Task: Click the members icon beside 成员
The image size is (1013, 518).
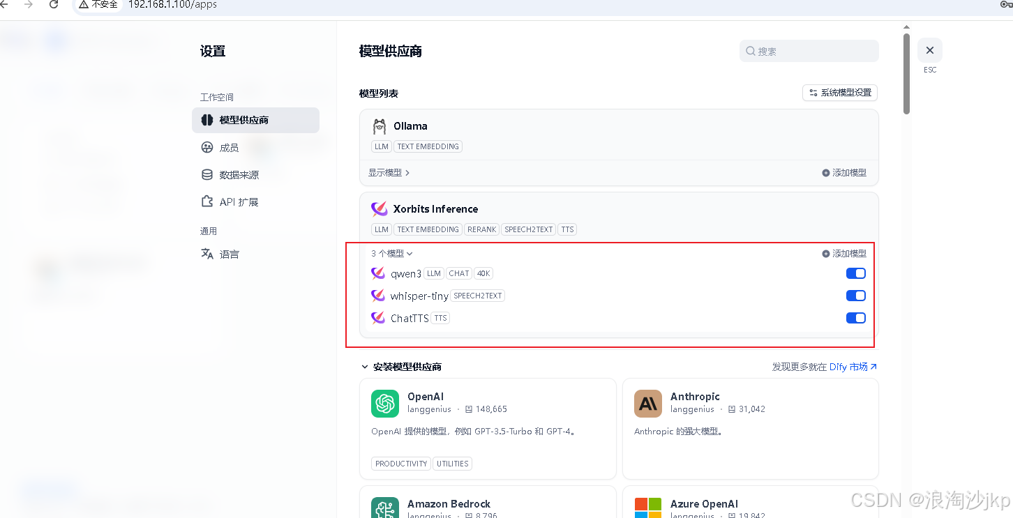Action: (x=207, y=147)
